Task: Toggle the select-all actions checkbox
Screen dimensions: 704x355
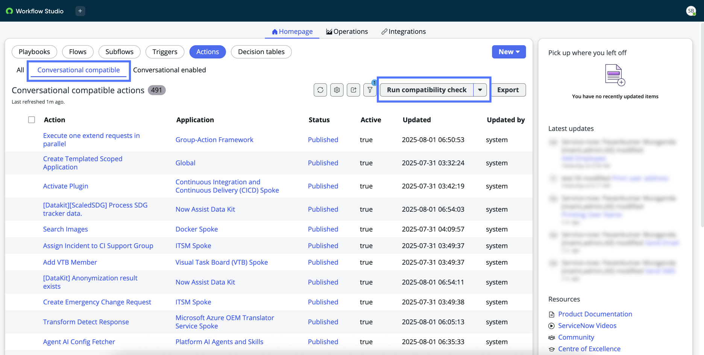Action: (32, 120)
